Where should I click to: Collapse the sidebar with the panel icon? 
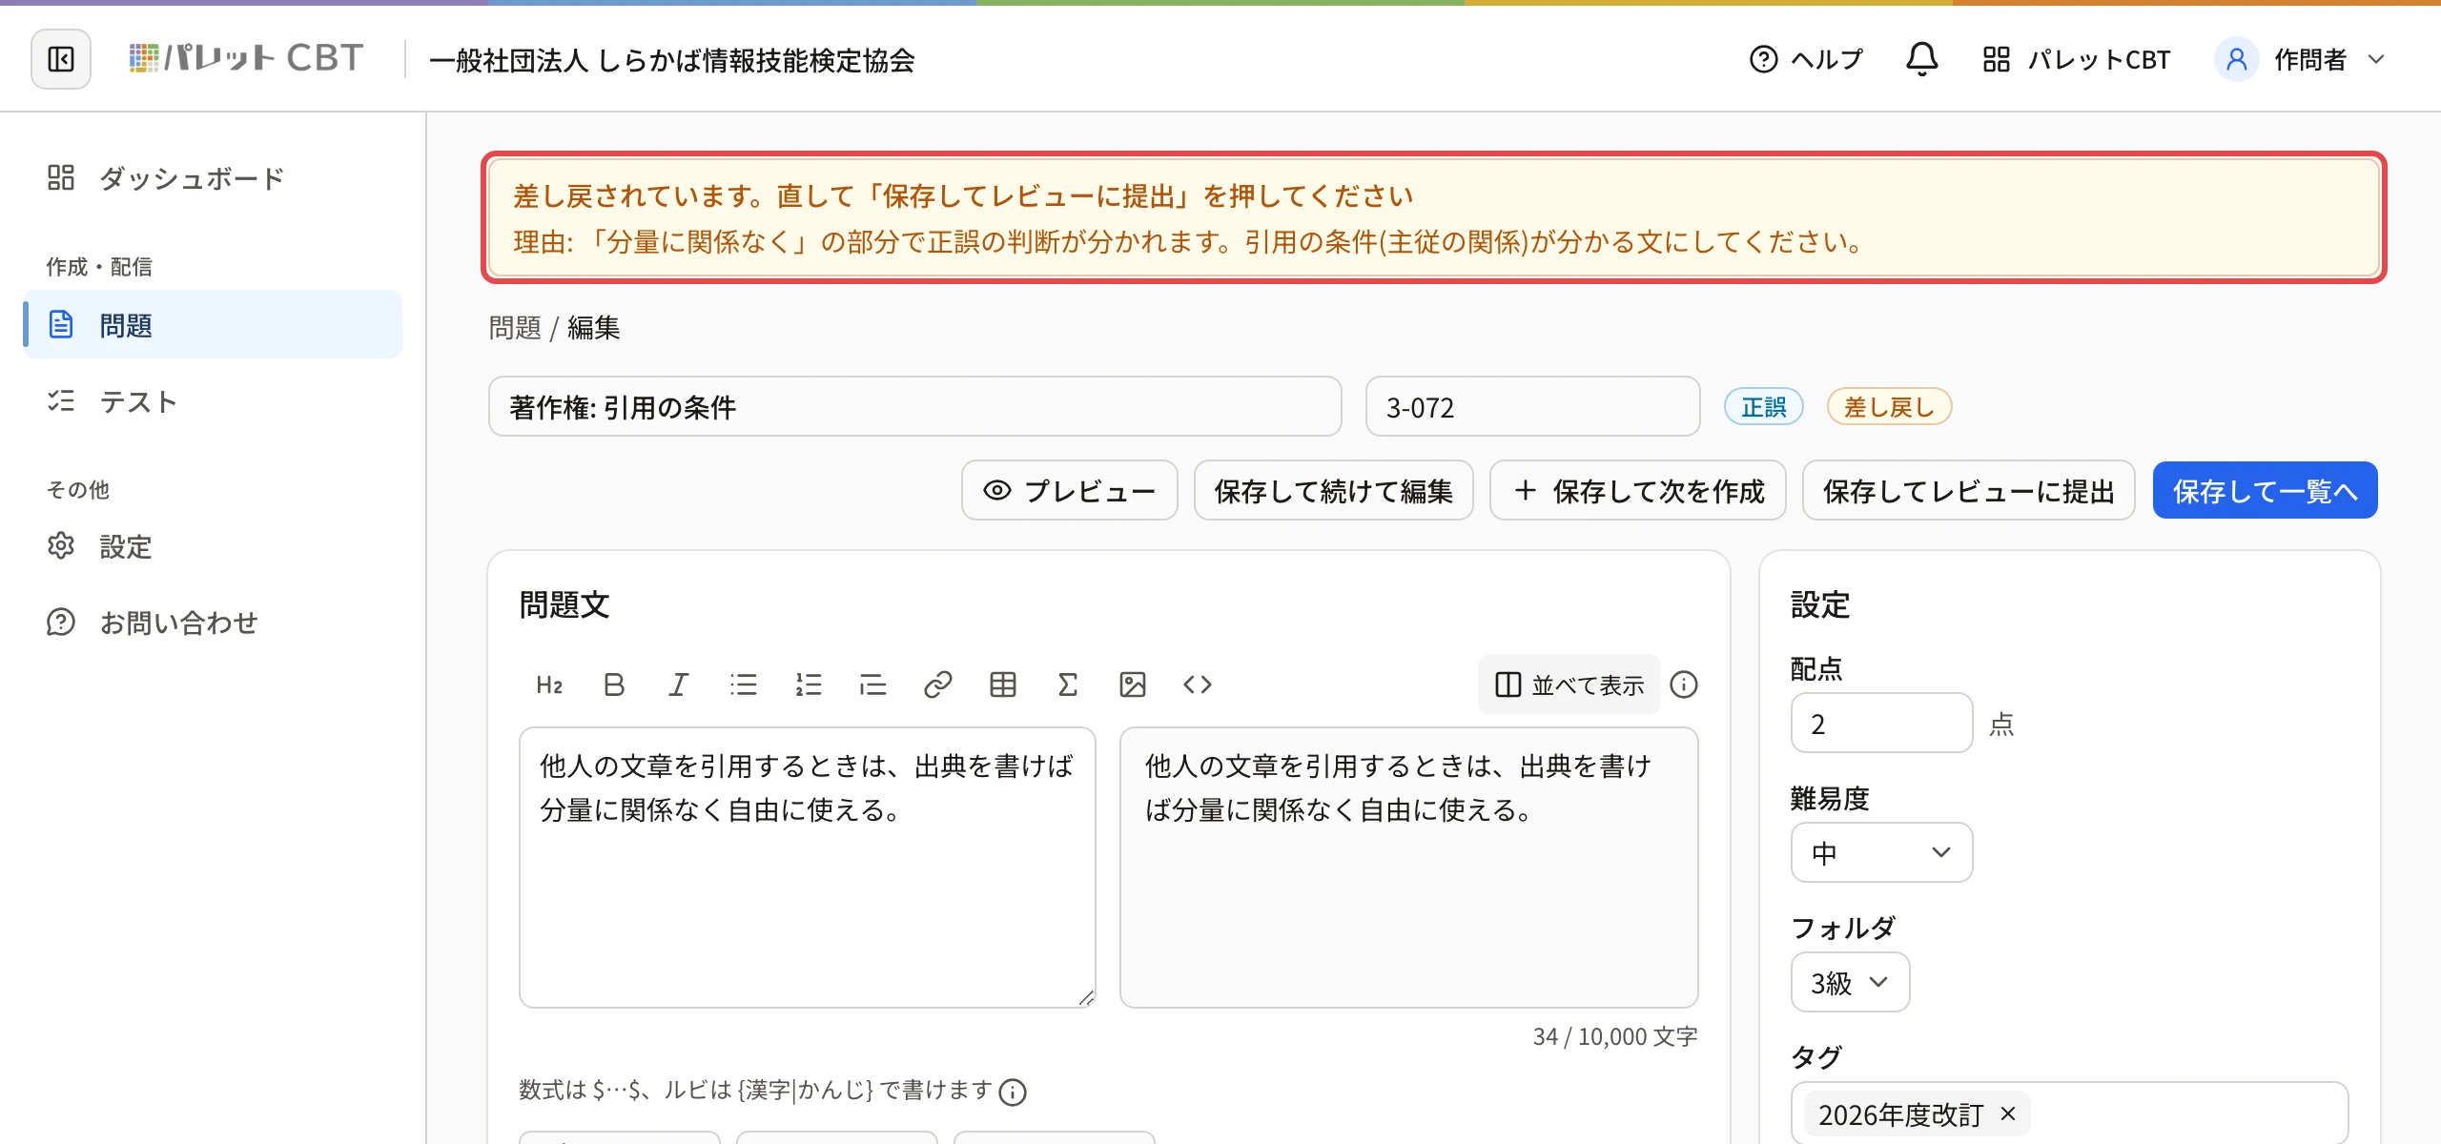tap(61, 59)
